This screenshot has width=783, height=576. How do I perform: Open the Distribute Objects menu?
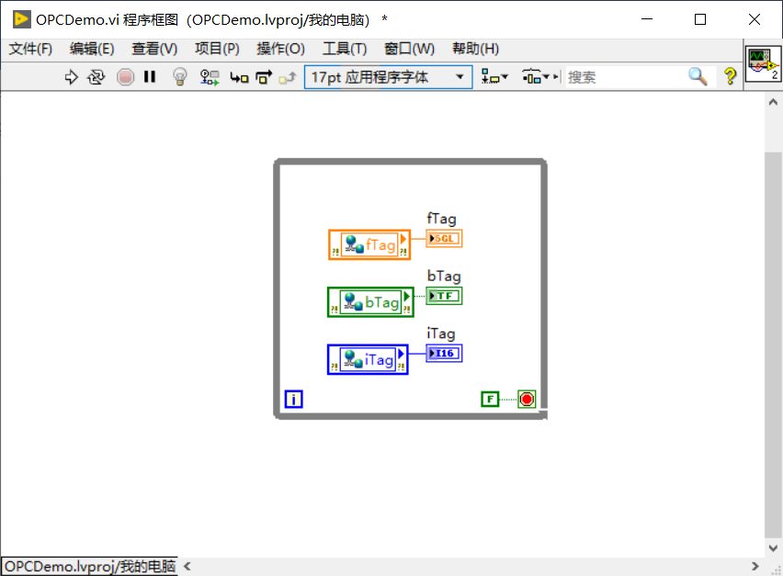535,77
